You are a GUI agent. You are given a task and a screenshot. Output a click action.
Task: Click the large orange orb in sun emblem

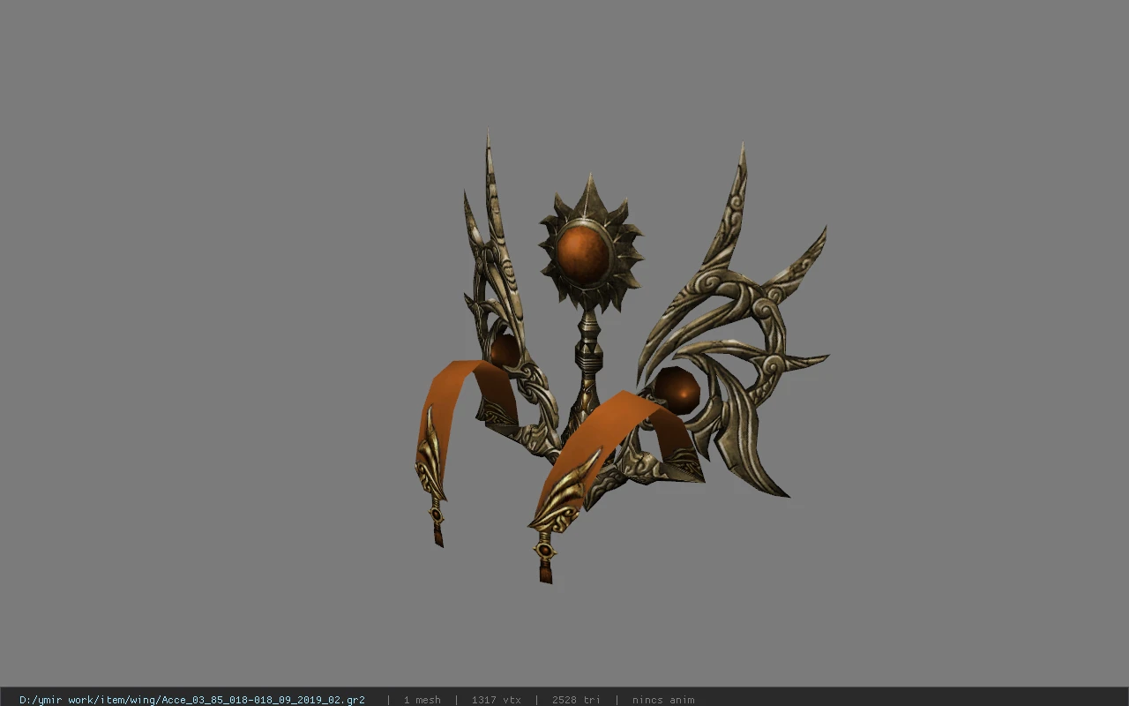click(584, 254)
